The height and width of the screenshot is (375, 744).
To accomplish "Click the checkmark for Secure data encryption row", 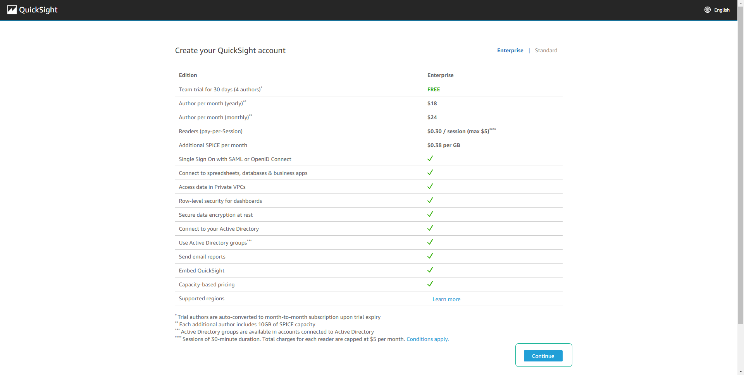I will tap(430, 214).
